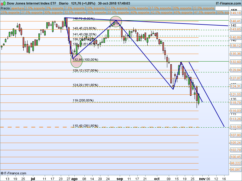Click the IT-Finance.com link at top right
This screenshot has width=242, height=181.
point(228,3)
